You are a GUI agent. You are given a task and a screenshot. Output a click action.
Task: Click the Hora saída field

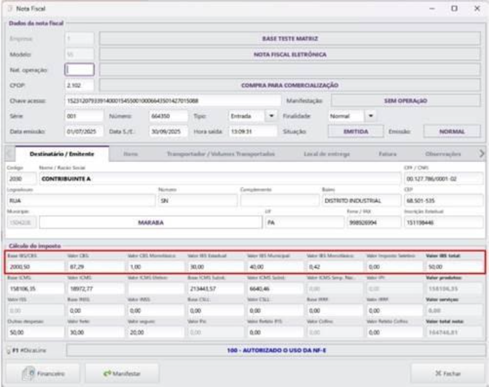point(253,131)
